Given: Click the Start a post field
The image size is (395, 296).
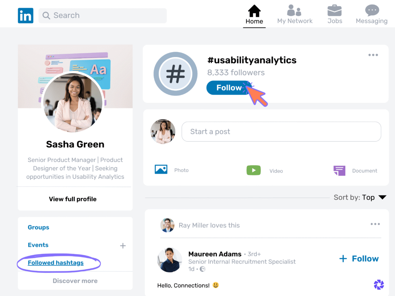Looking at the screenshot, I should (x=281, y=131).
